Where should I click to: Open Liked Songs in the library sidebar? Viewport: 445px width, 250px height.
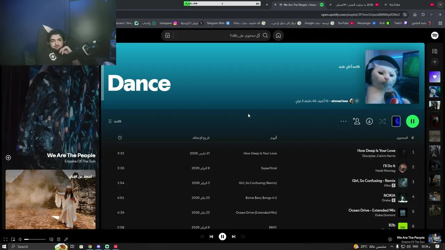pos(435,77)
